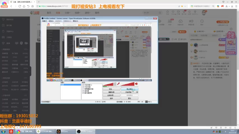239x134 pixels.
Task: Toggle the 游戏源 source checkbox
Action: coord(83,91)
